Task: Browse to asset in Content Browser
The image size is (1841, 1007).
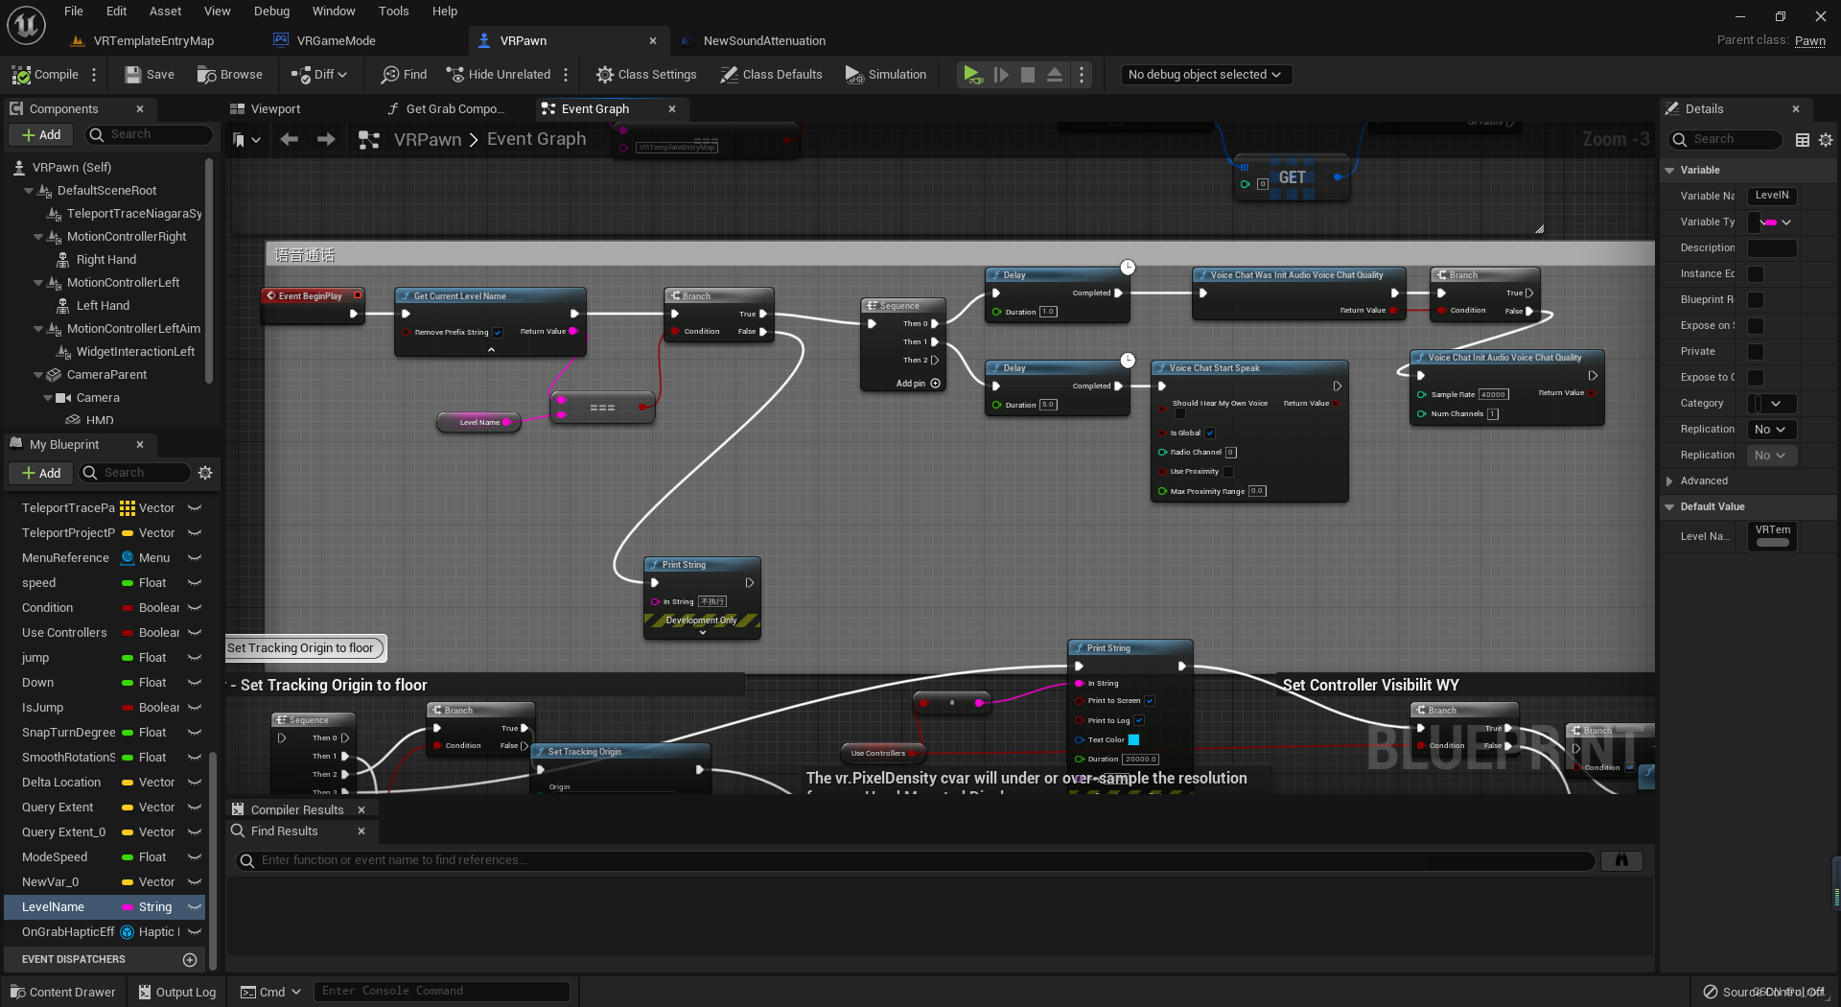Action: [229, 75]
